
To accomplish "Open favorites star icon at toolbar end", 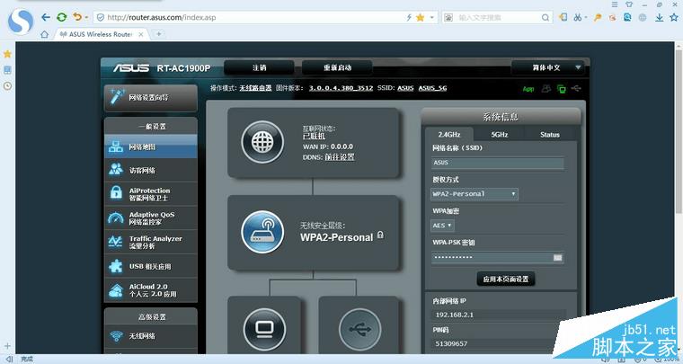I will [674, 17].
